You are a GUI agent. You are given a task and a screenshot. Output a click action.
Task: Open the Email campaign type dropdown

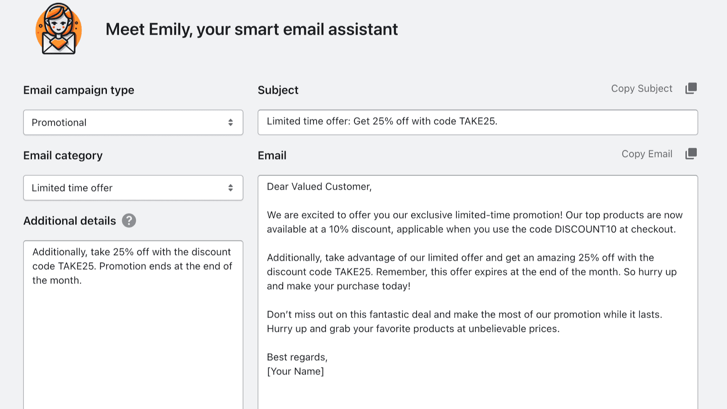coord(133,122)
